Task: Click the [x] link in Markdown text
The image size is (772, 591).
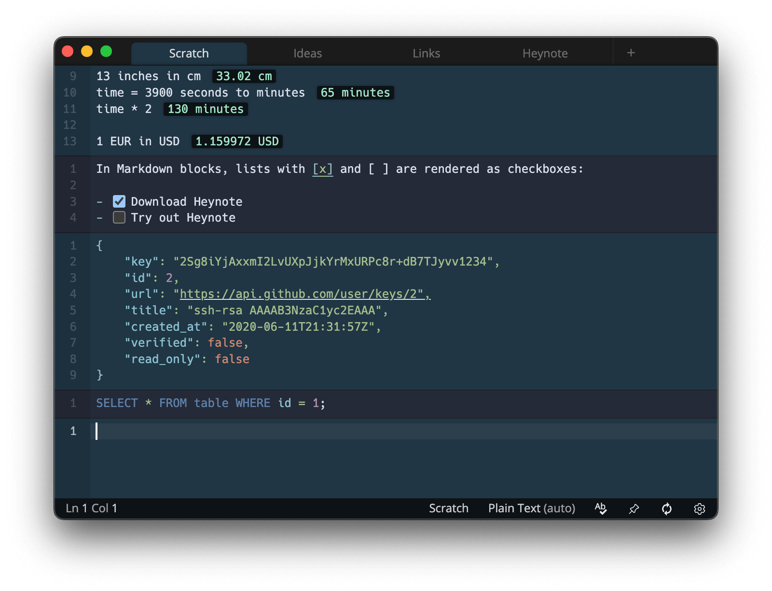Action: (x=323, y=169)
